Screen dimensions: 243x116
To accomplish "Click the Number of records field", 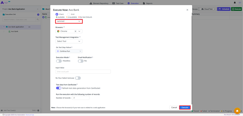I will (81, 98).
